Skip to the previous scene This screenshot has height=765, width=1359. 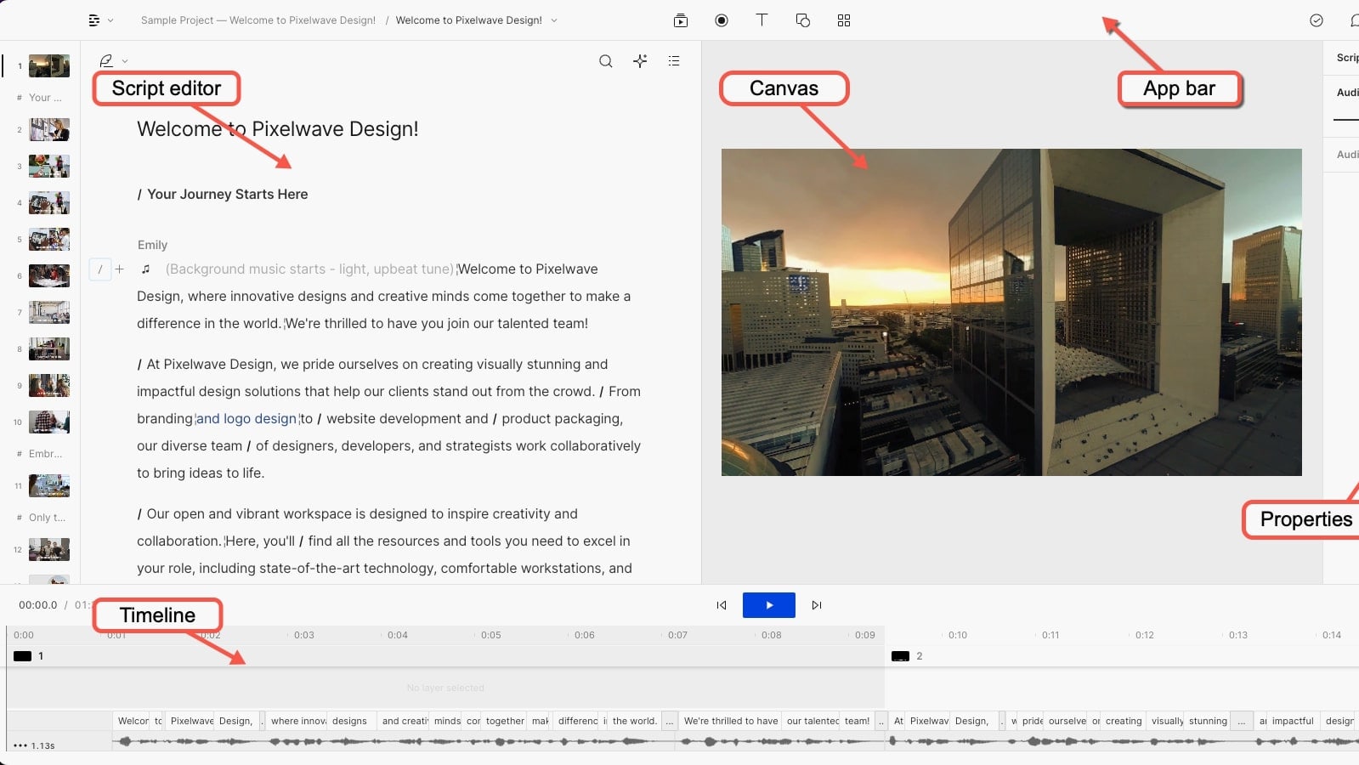[x=722, y=605]
